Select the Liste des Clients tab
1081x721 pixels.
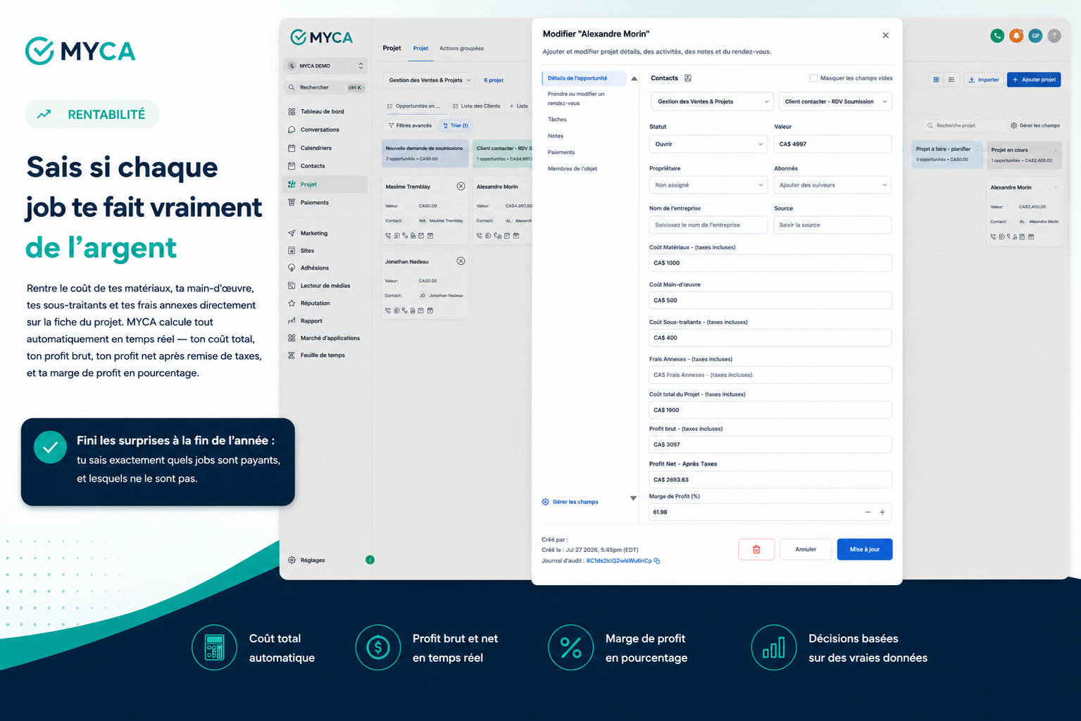(476, 106)
